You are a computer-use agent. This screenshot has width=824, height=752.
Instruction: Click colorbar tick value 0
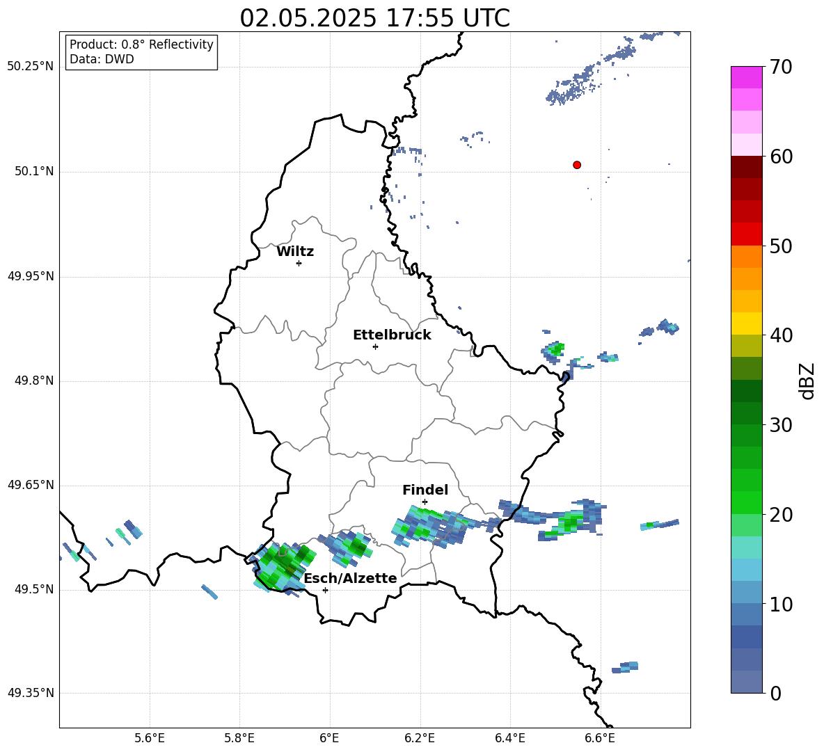pyautogui.click(x=776, y=694)
